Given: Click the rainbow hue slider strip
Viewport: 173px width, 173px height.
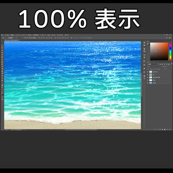Looking at the screenshot, I should tap(170, 52).
